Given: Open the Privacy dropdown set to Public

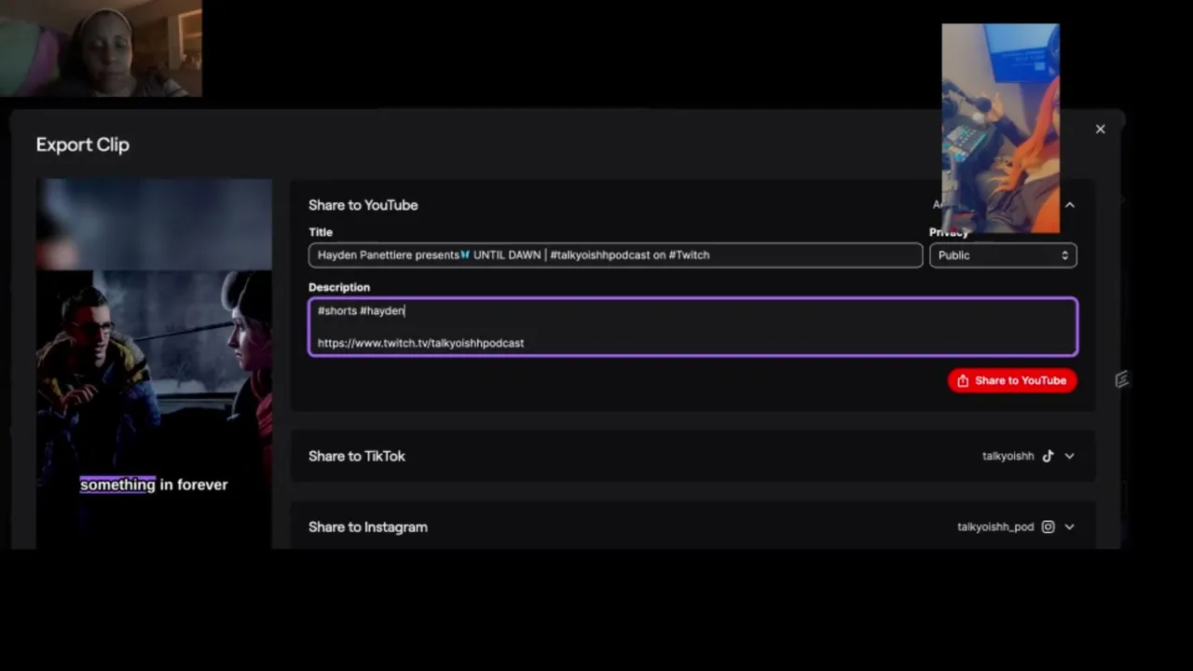Looking at the screenshot, I should pos(1003,255).
